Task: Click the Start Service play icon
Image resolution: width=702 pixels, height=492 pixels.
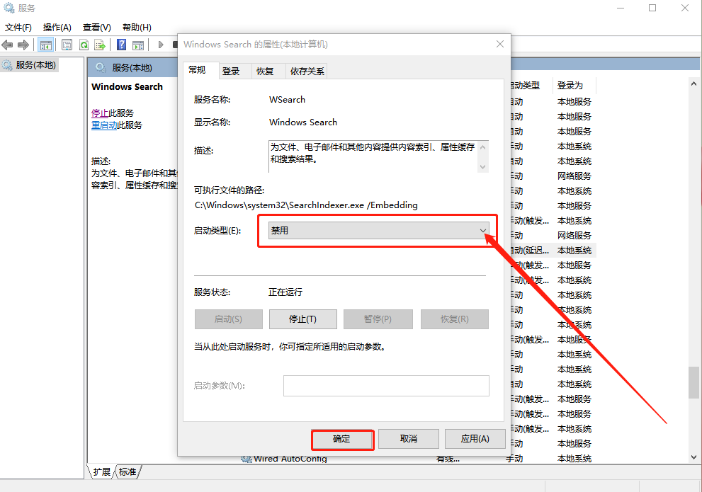Action: (161, 44)
